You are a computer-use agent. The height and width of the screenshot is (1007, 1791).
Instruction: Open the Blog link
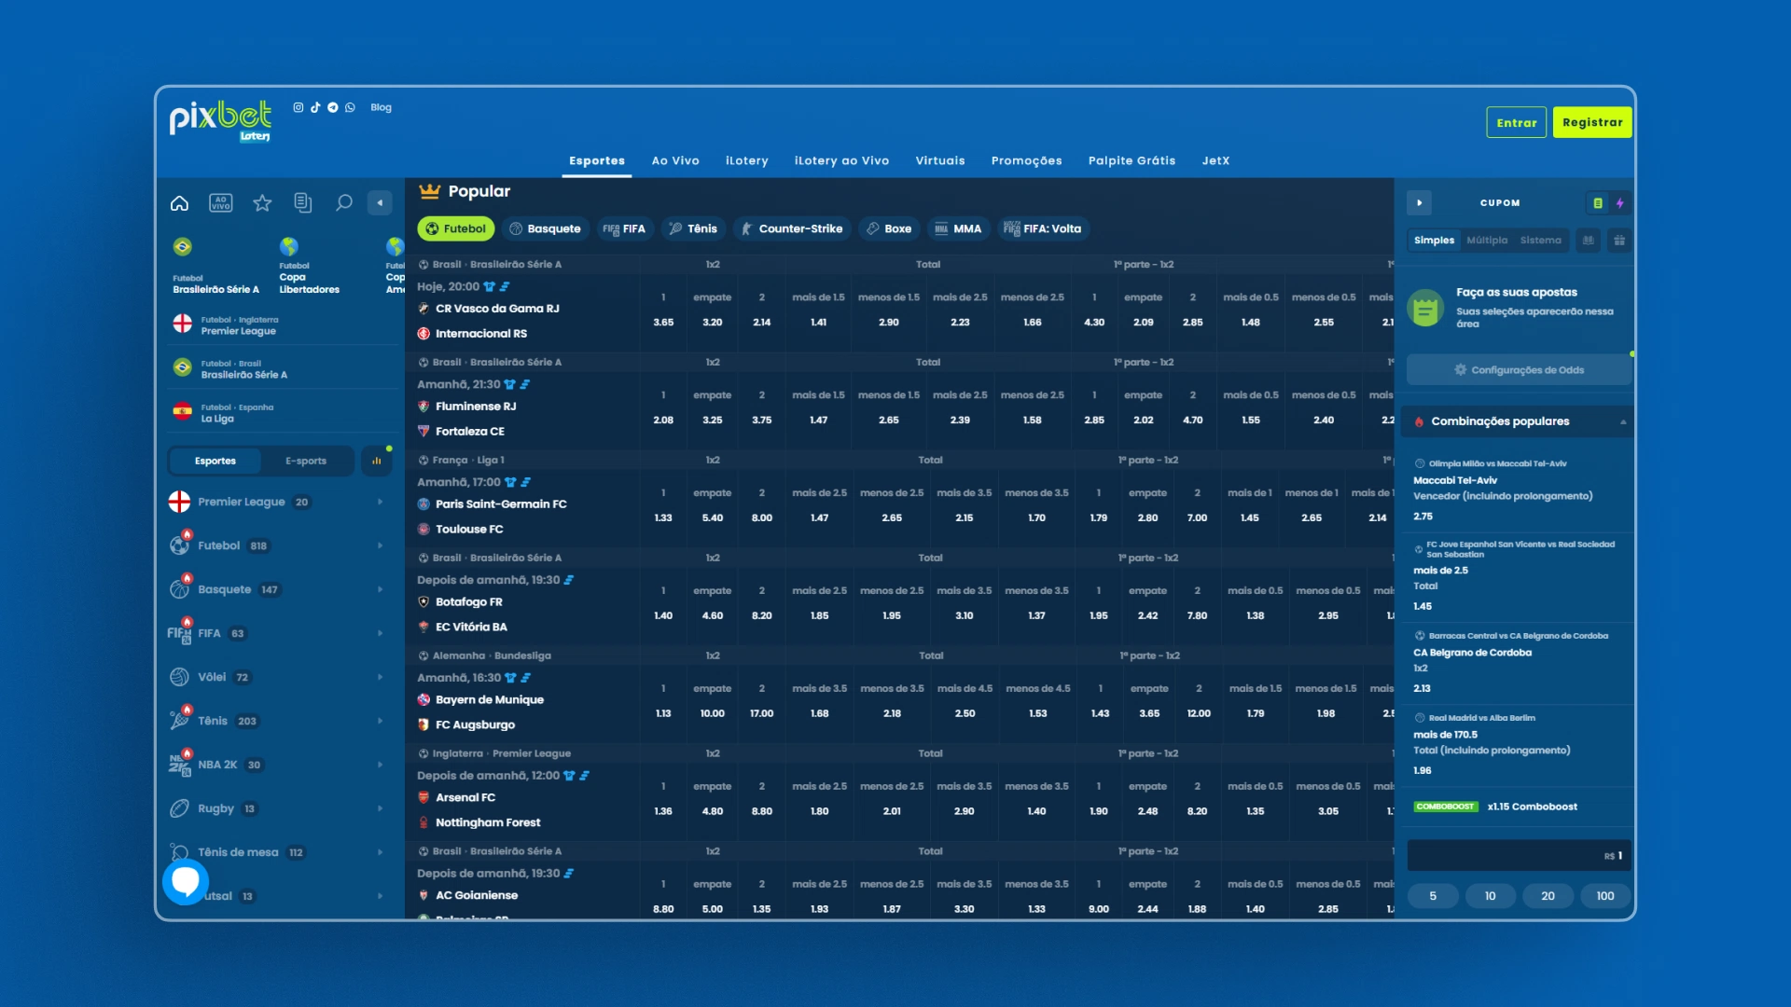coord(381,107)
